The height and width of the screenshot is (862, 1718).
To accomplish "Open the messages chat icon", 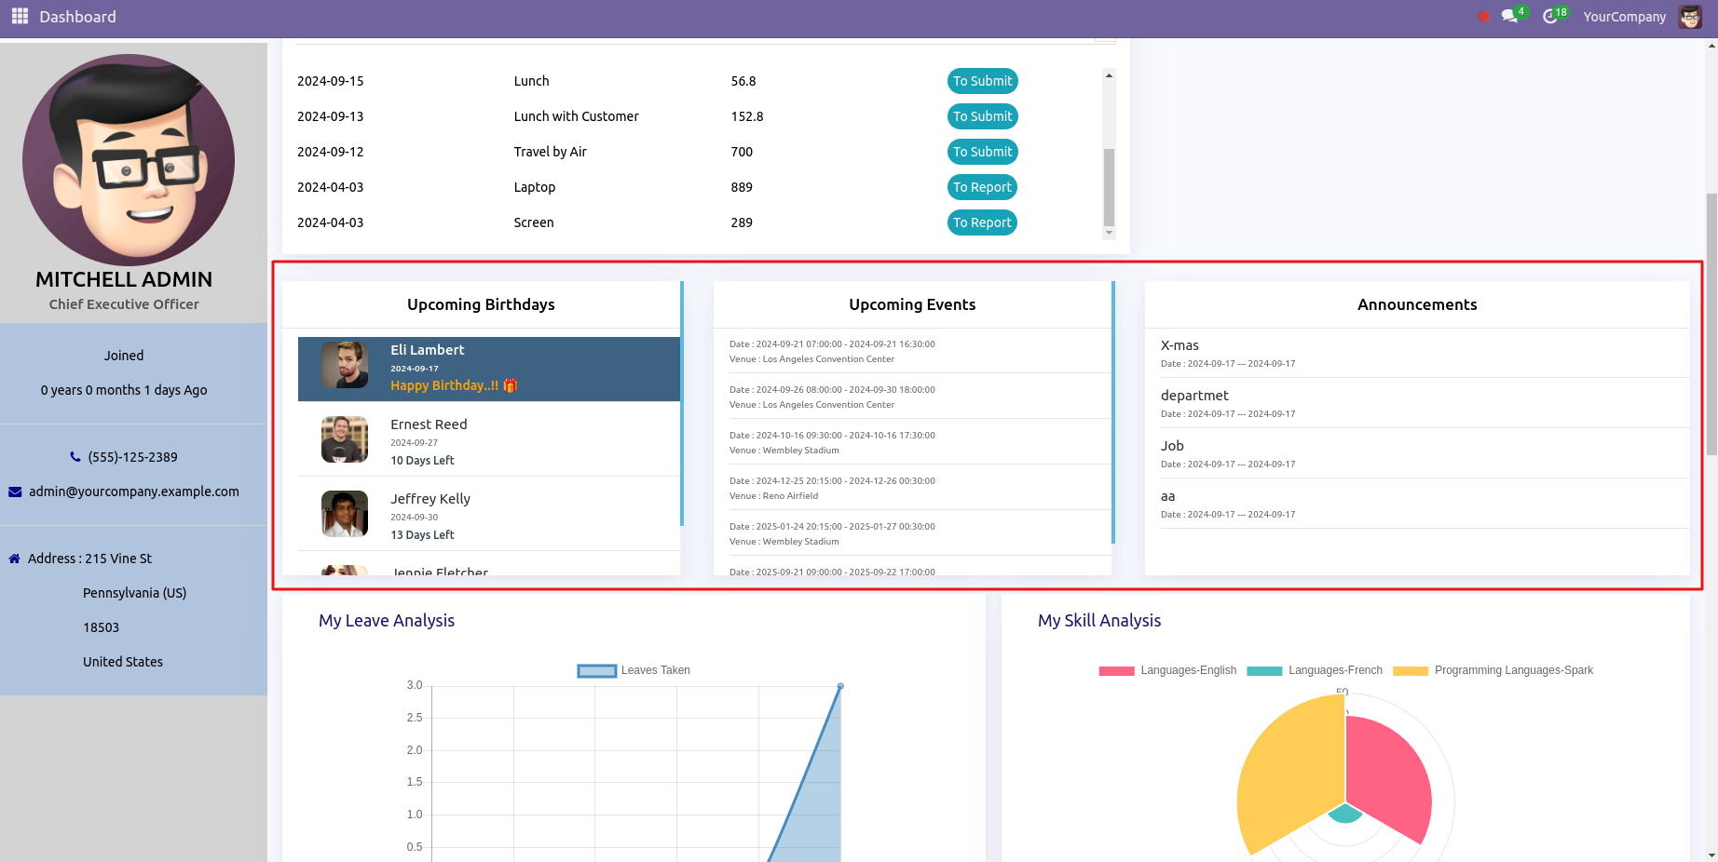I will pyautogui.click(x=1509, y=17).
